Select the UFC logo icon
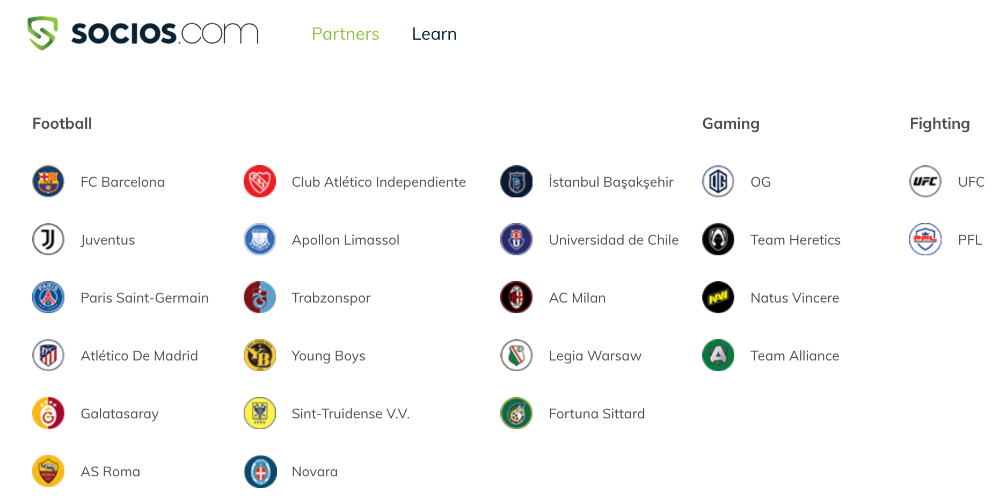Image resolution: width=1007 pixels, height=501 pixels. 925,181
